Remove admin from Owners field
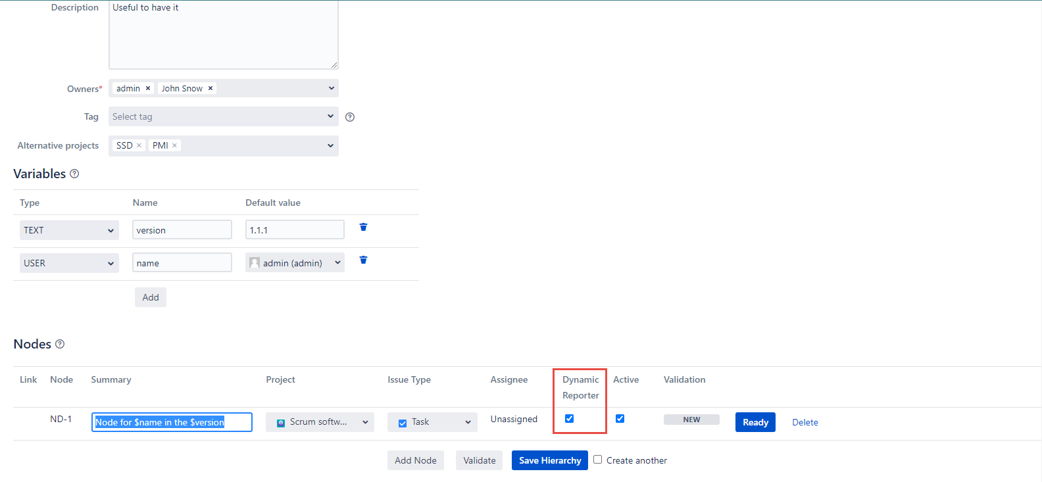 tap(148, 88)
